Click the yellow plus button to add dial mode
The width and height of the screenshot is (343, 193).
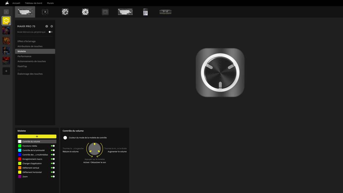(37, 137)
